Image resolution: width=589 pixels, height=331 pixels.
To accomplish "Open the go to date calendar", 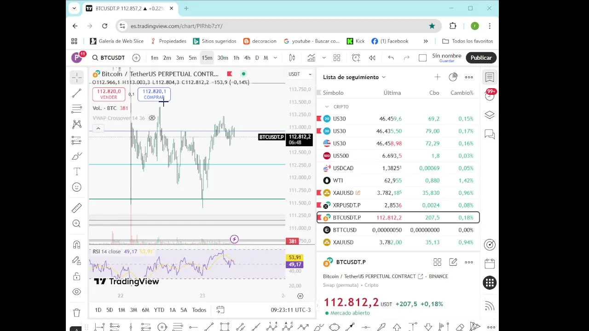I will [220, 310].
